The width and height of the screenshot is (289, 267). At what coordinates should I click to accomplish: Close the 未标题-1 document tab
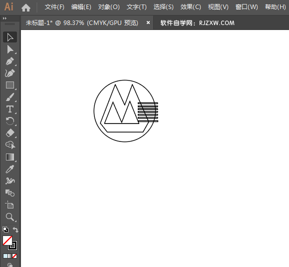148,22
